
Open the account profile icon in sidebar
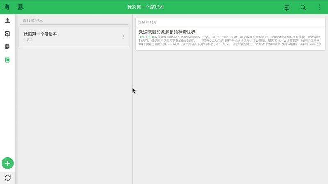click(7, 21)
